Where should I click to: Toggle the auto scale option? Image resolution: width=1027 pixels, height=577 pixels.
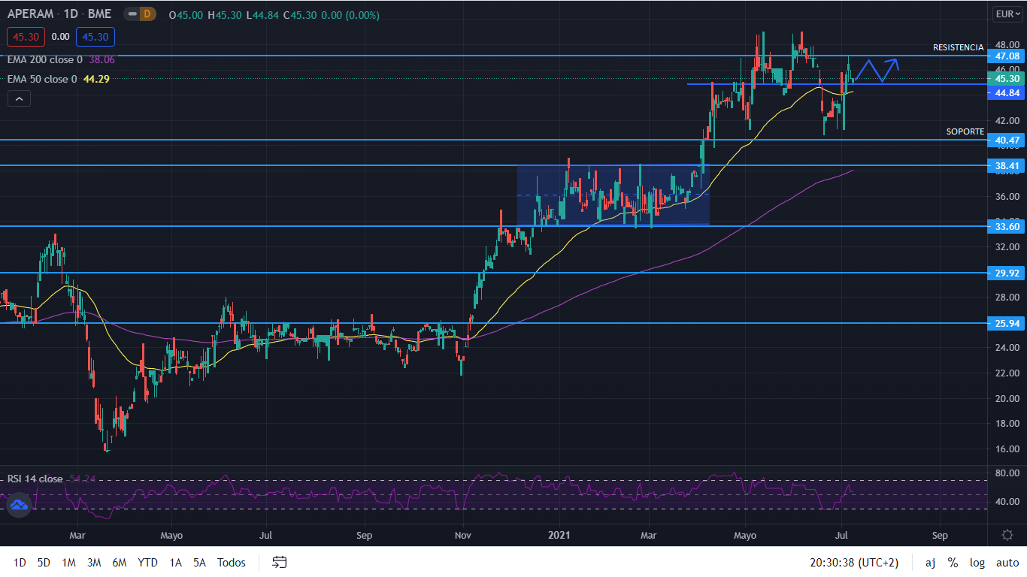(1007, 563)
